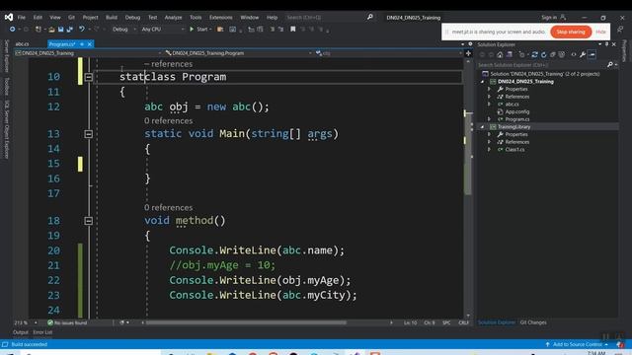632x355 pixels.
Task: Focus the Search Solution Explorer field
Action: [x=542, y=65]
